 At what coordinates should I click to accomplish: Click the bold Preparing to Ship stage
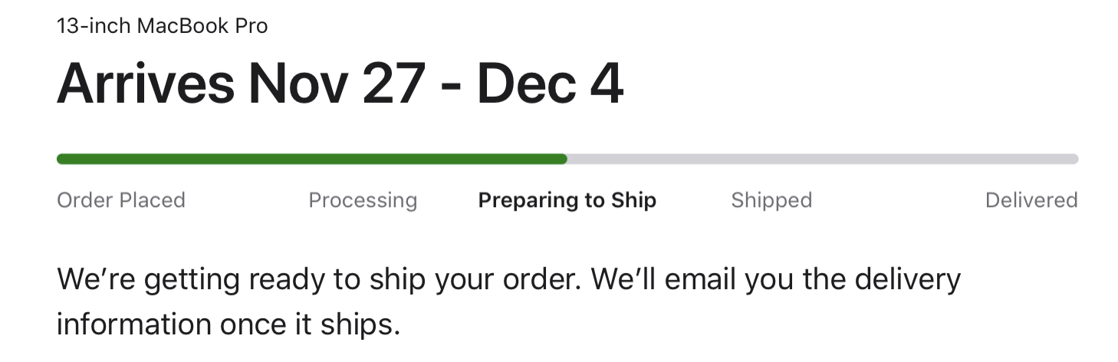567,200
